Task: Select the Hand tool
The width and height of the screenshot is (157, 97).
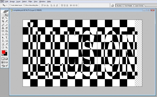Action: click(3, 47)
